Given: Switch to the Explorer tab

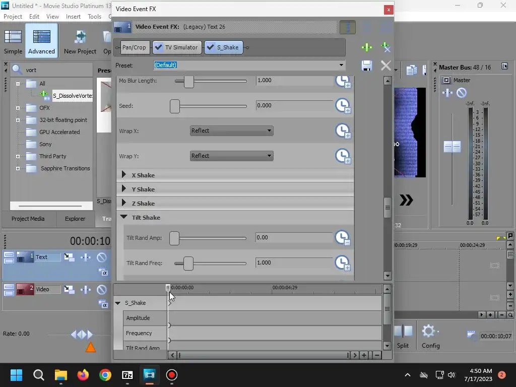Looking at the screenshot, I should (75, 219).
